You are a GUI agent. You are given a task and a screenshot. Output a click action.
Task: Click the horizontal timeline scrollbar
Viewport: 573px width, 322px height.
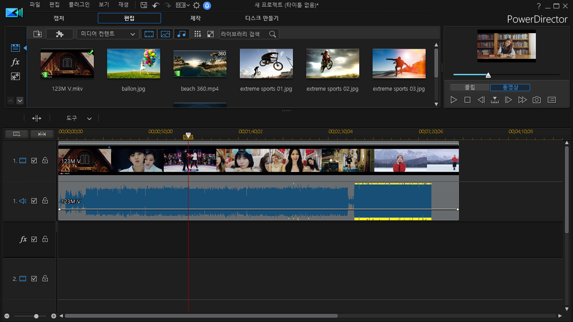coord(201,316)
